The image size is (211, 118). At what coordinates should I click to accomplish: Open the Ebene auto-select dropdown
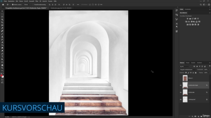[x=27, y=5]
